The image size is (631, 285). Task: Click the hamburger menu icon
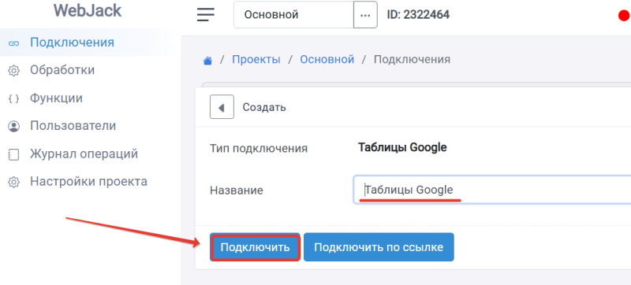tap(206, 15)
